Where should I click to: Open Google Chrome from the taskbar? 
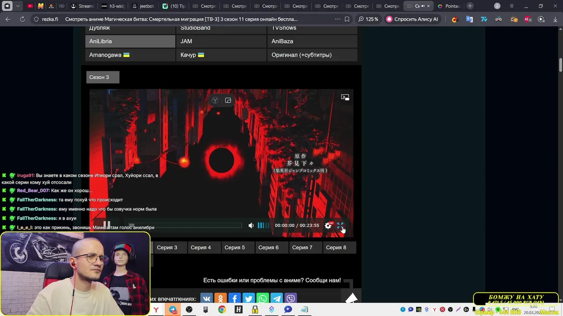222,310
